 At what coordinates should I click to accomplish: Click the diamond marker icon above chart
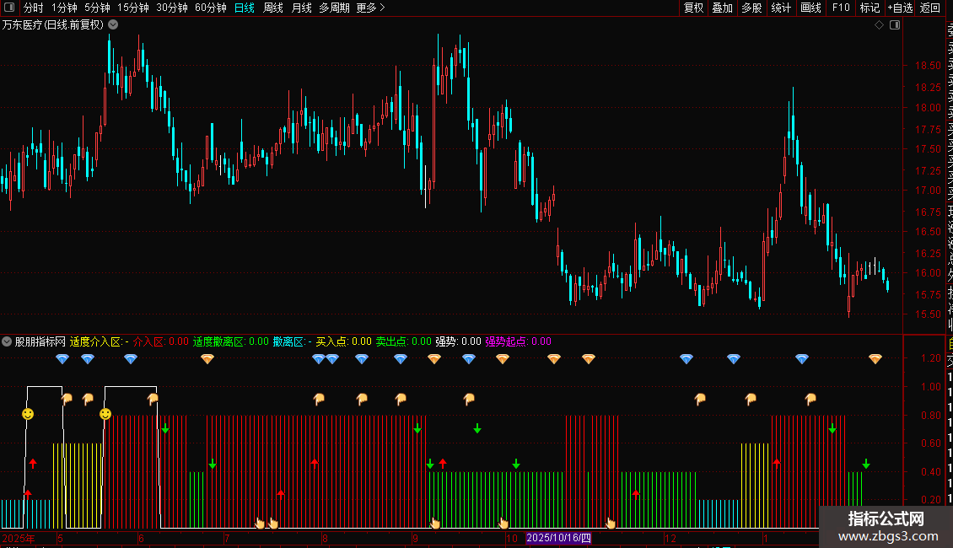879,25
